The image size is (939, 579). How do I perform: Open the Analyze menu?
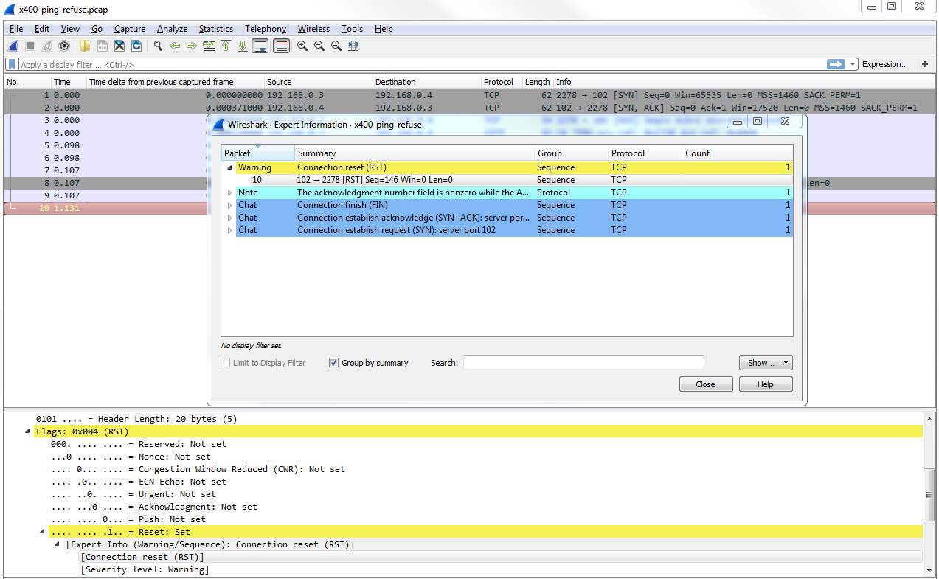172,29
